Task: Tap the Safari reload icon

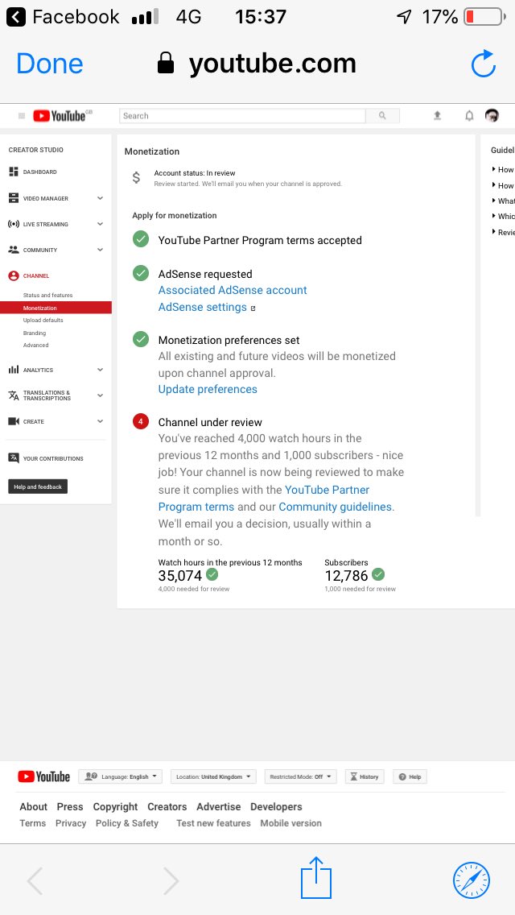Action: tap(484, 64)
